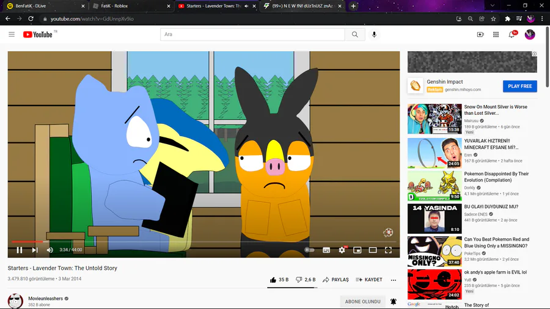Go back in browser history

(8, 19)
